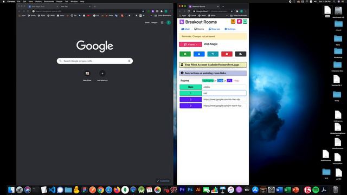
Task: Open the Google apps grid icon
Action: coord(162,23)
